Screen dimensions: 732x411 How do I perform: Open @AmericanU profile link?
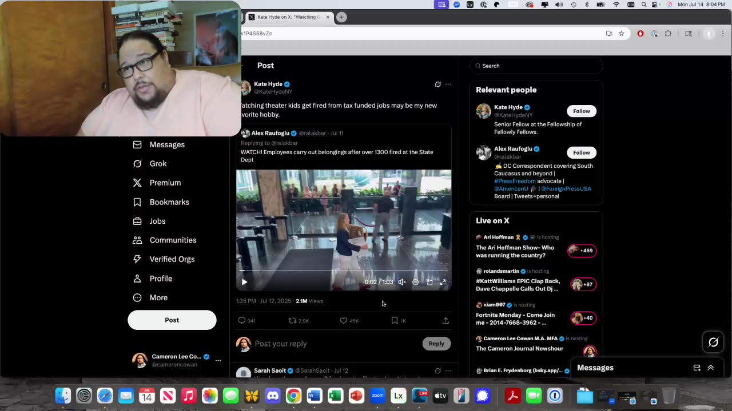click(x=511, y=189)
